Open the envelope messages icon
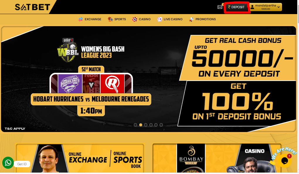This screenshot has width=299, height=174. click(x=220, y=7)
